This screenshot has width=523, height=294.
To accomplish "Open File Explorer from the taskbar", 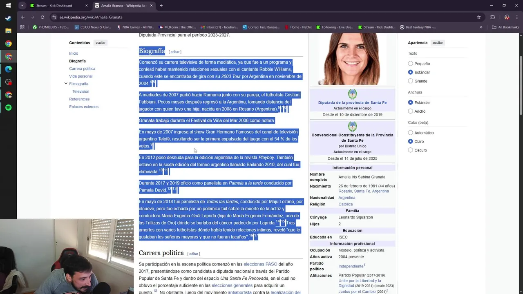I will coord(8,31).
